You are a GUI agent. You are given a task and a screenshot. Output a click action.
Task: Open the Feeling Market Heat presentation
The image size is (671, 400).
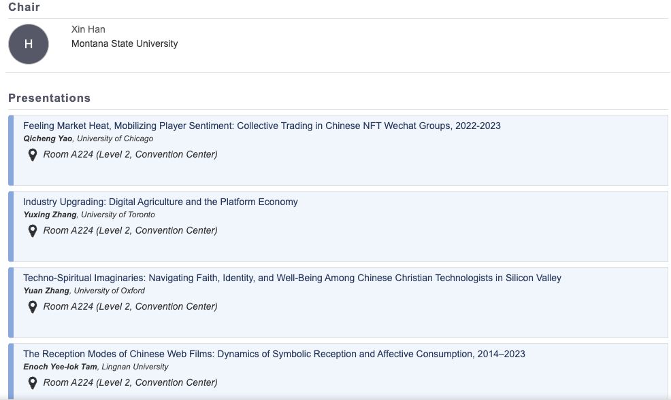(261, 126)
